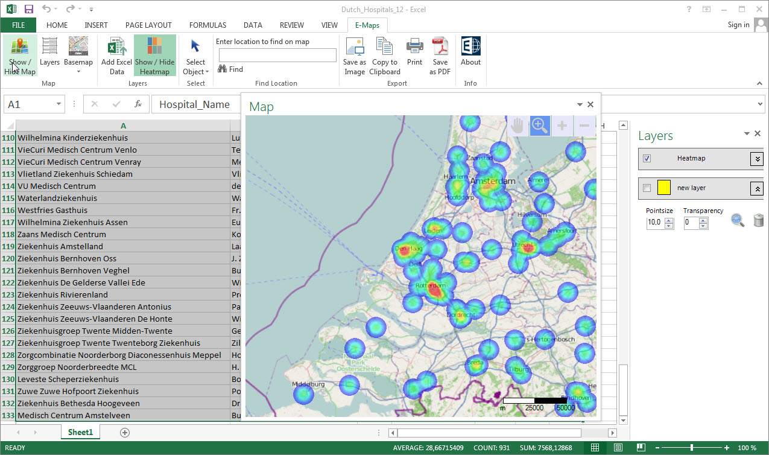
Task: Collapse the new layer options
Action: pos(756,188)
